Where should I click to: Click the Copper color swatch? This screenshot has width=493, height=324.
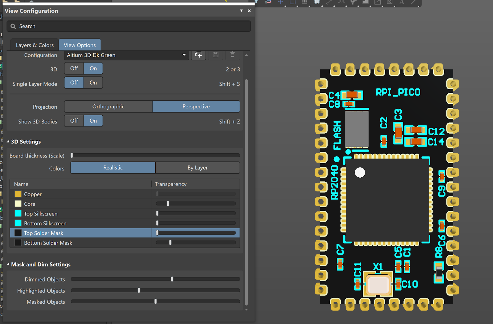[x=18, y=194]
